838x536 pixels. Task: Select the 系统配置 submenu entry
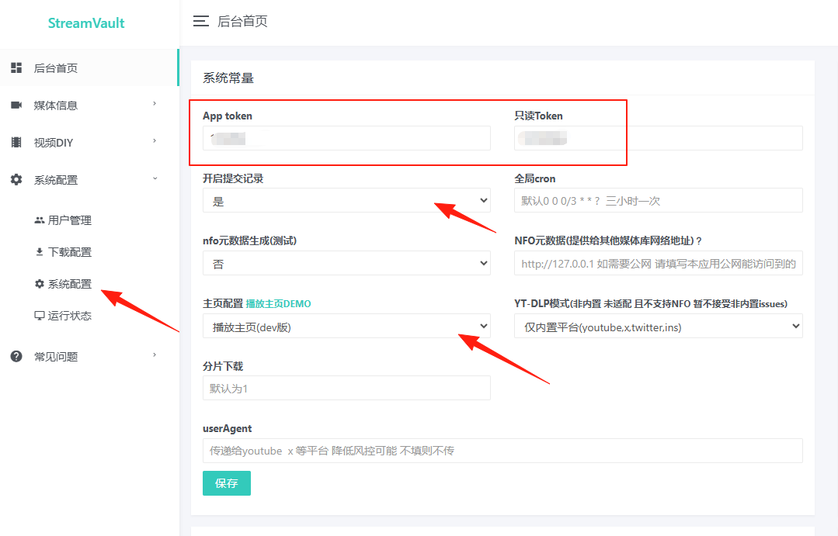point(63,284)
